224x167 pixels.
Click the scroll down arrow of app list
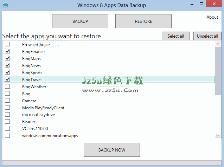pos(218,135)
